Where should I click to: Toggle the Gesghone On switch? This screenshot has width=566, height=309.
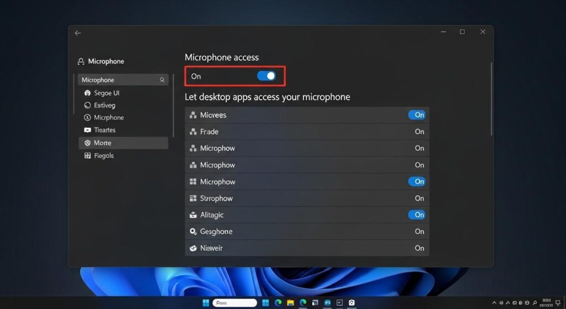point(420,232)
